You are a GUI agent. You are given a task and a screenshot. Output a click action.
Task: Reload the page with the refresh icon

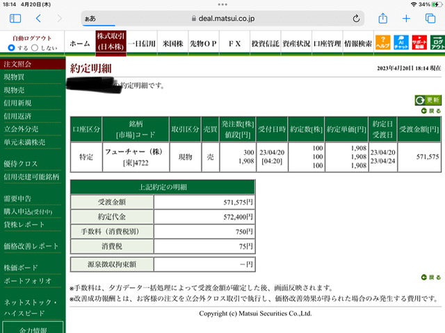coord(356,19)
